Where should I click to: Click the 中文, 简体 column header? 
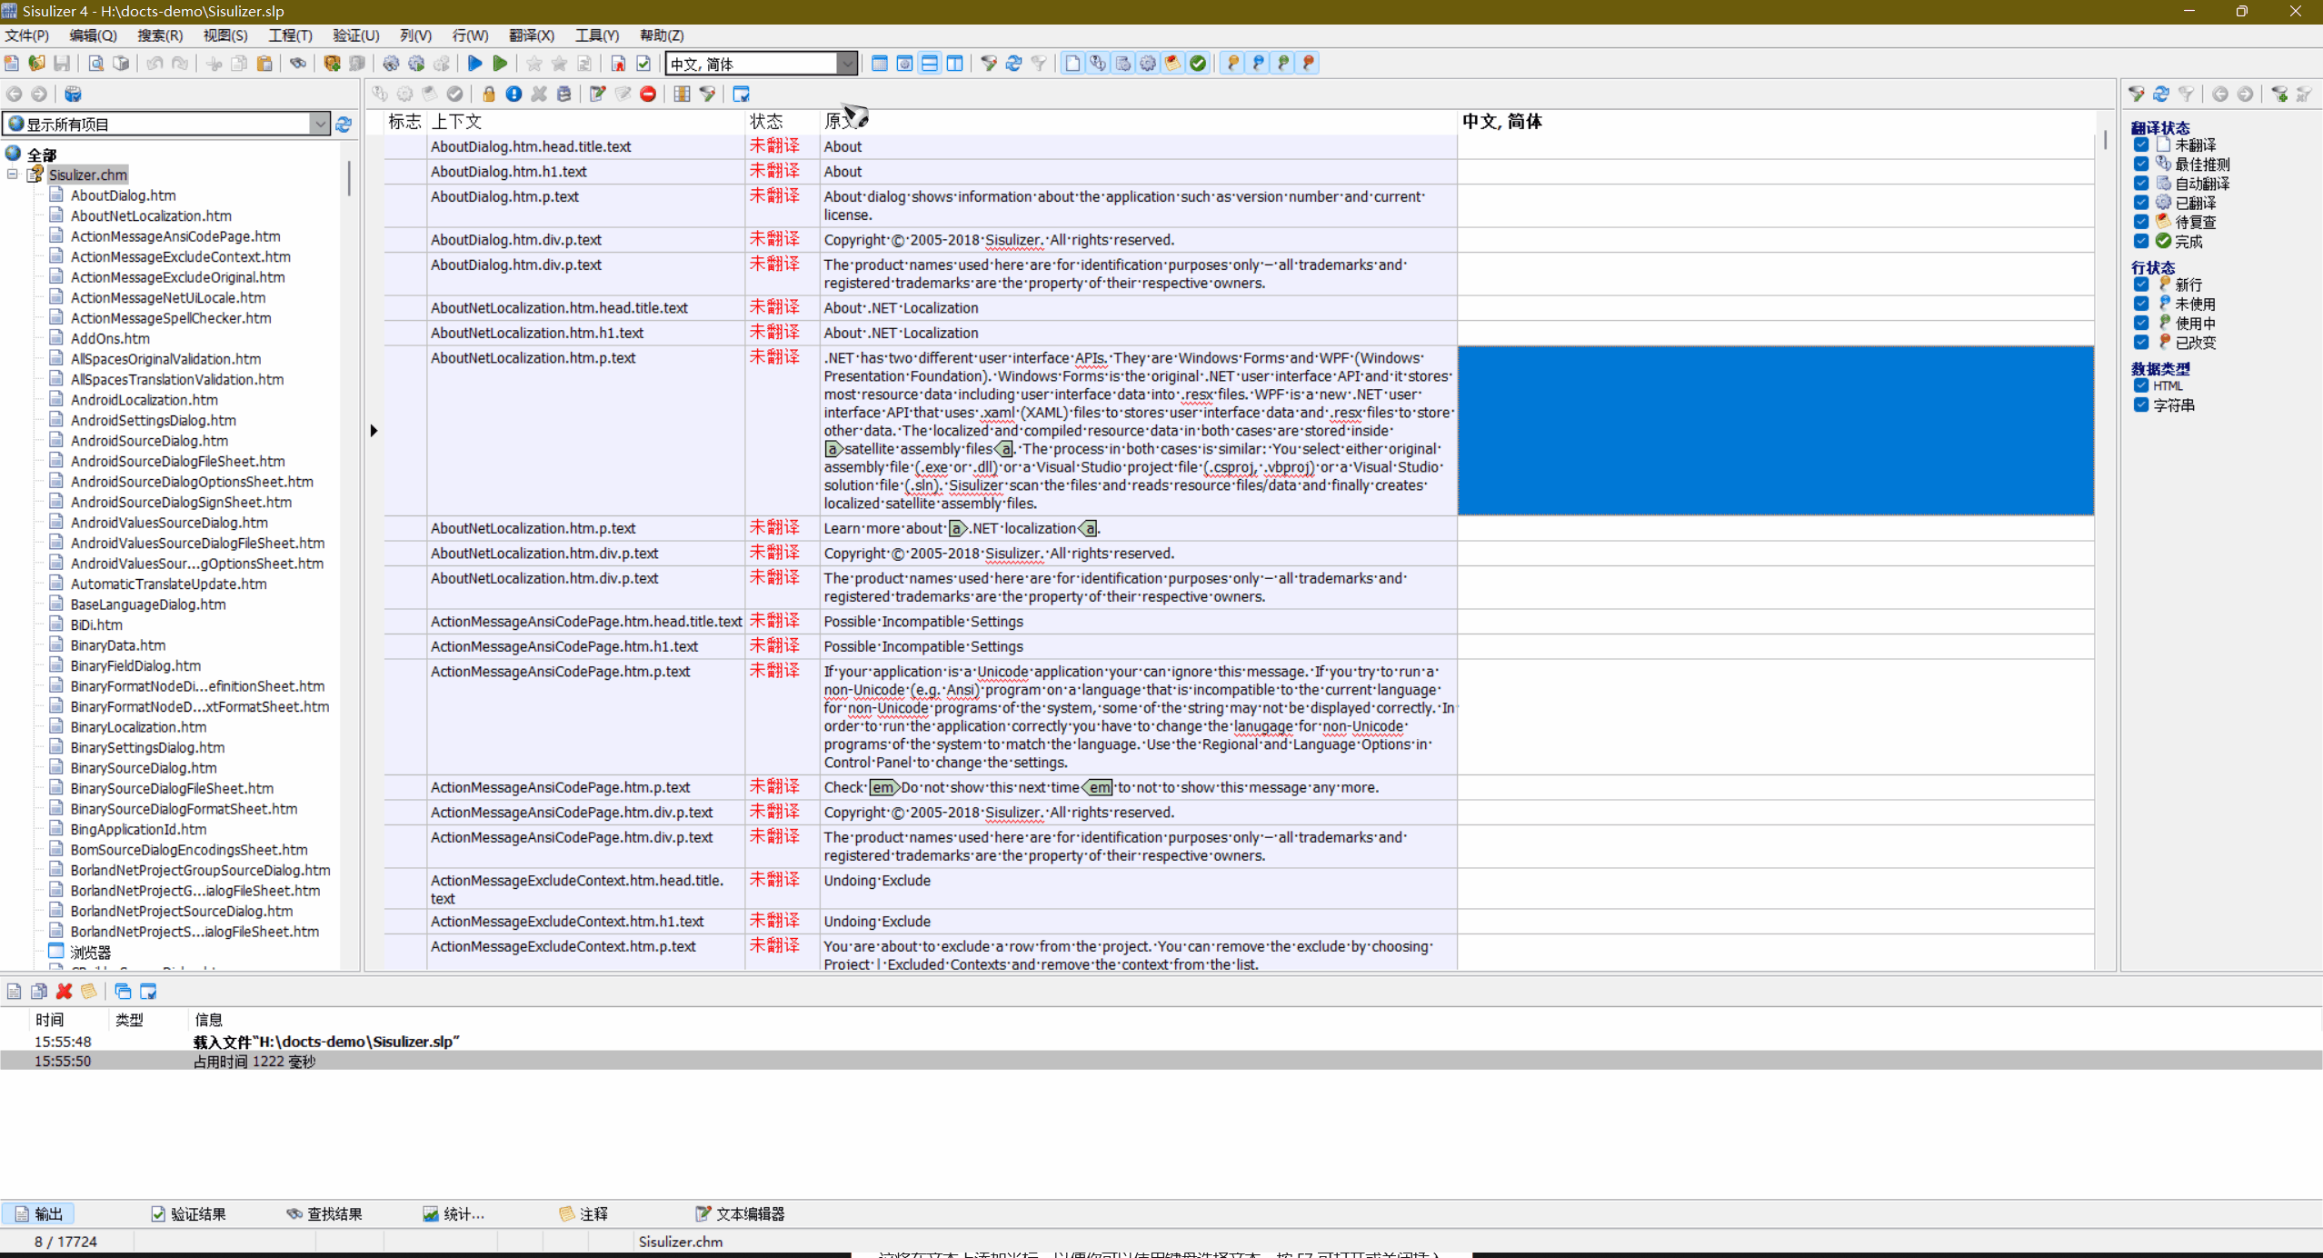pyautogui.click(x=1776, y=121)
